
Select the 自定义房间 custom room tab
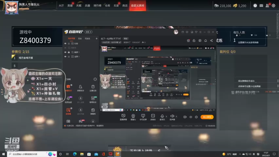(x=137, y=6)
